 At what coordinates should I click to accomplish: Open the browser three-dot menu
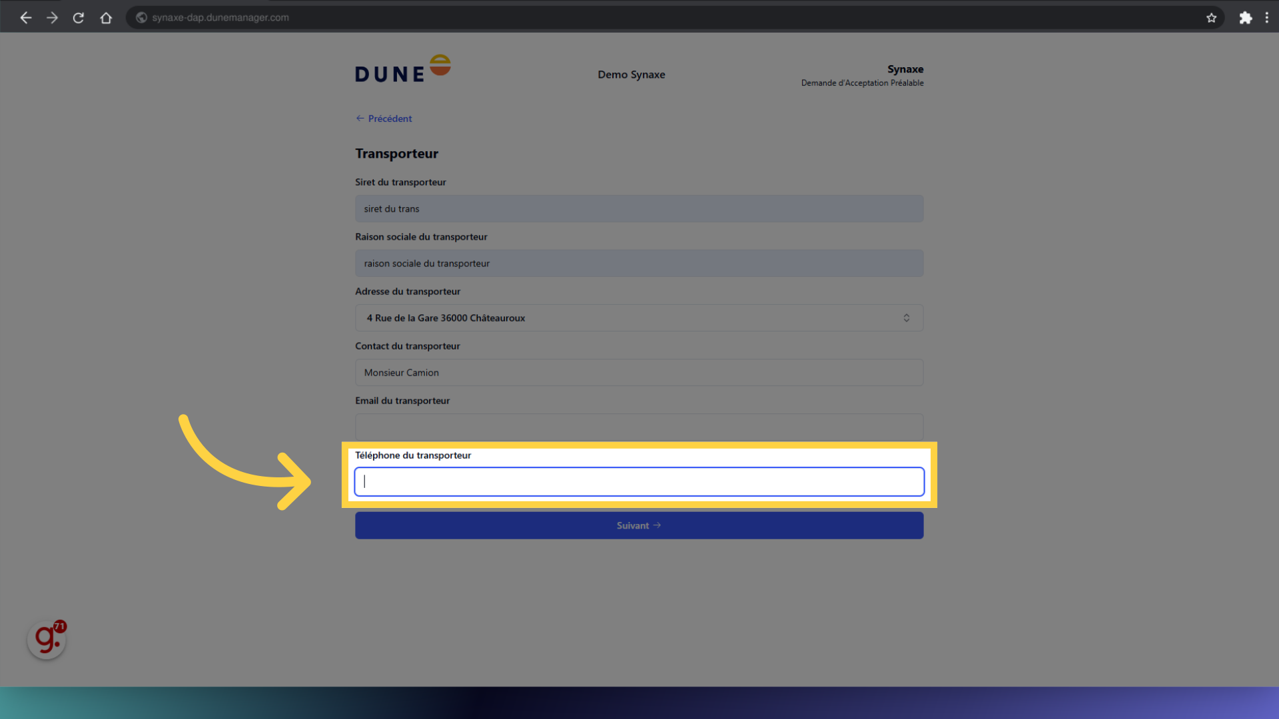(1266, 18)
